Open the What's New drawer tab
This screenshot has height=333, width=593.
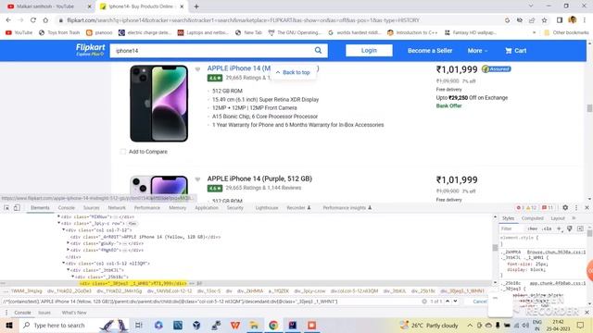point(74,313)
